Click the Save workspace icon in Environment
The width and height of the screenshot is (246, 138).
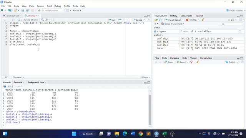coord(160,20)
